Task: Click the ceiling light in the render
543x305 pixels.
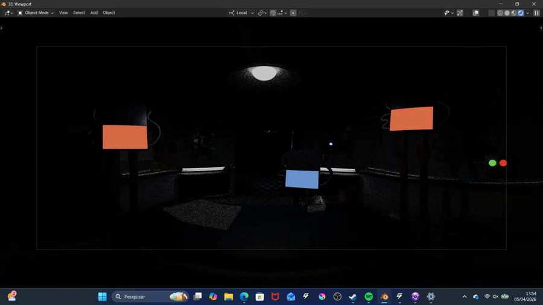Action: tap(264, 73)
